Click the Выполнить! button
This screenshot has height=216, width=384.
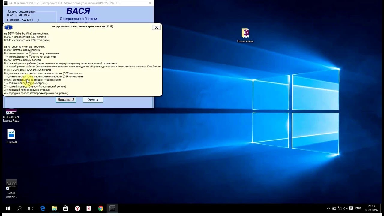66,100
